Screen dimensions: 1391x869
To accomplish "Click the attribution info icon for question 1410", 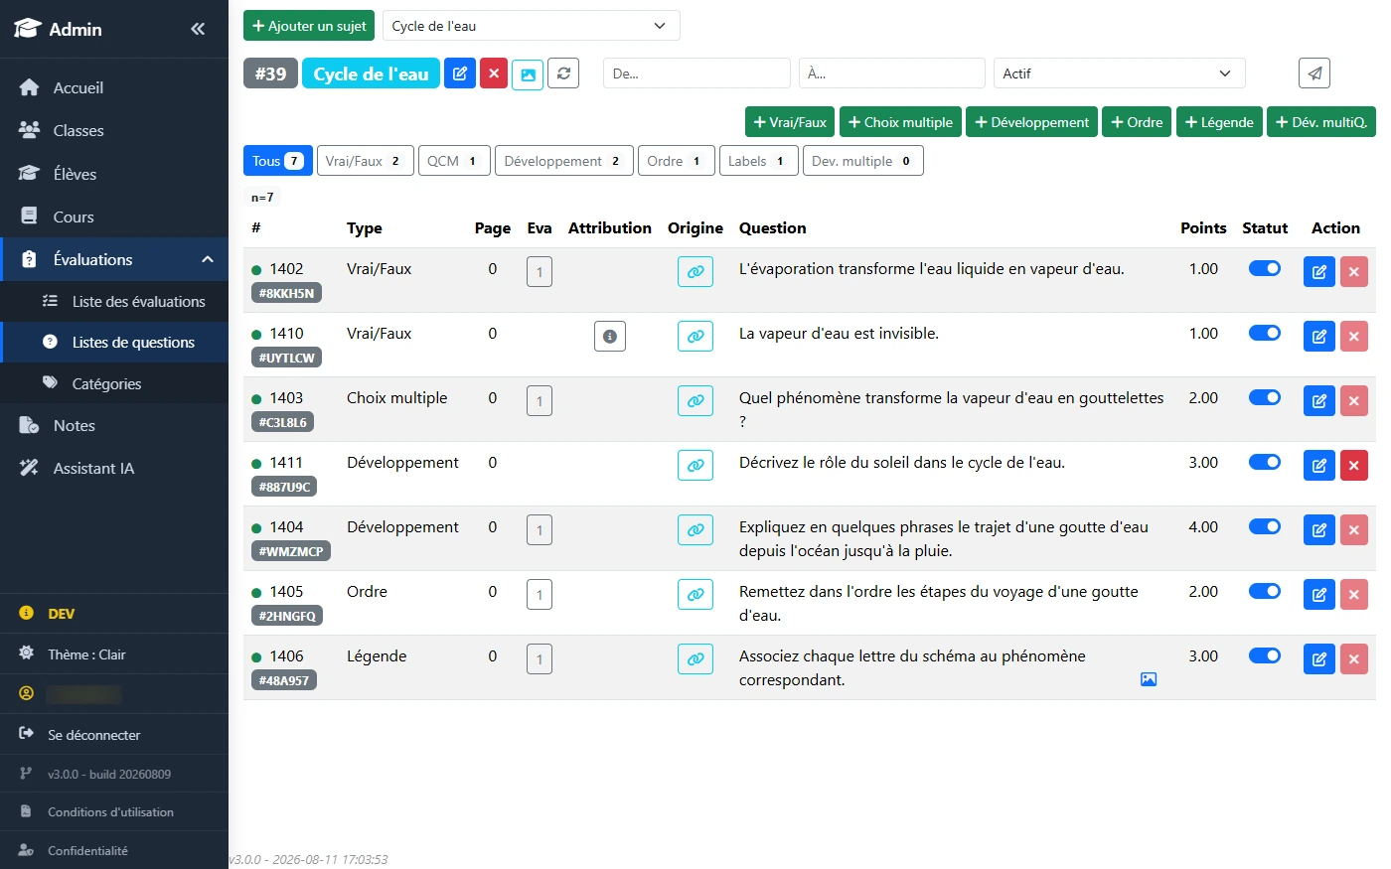I will click(610, 336).
